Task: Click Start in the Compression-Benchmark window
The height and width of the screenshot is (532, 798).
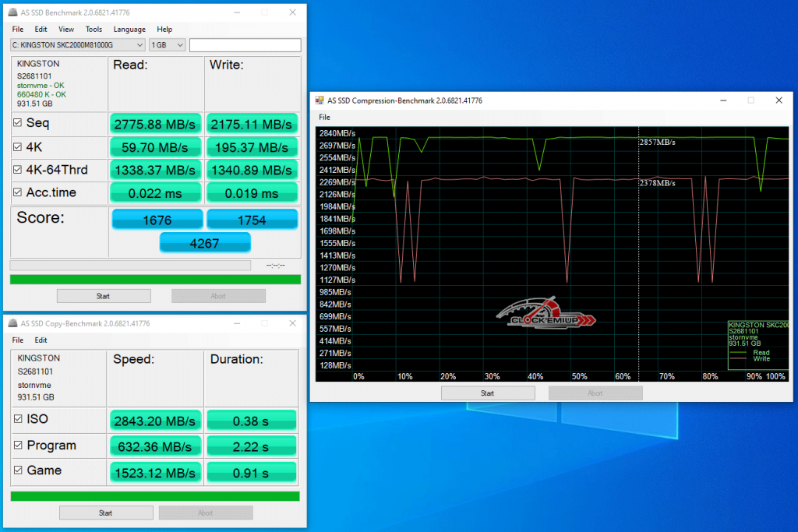Action: coord(487,393)
